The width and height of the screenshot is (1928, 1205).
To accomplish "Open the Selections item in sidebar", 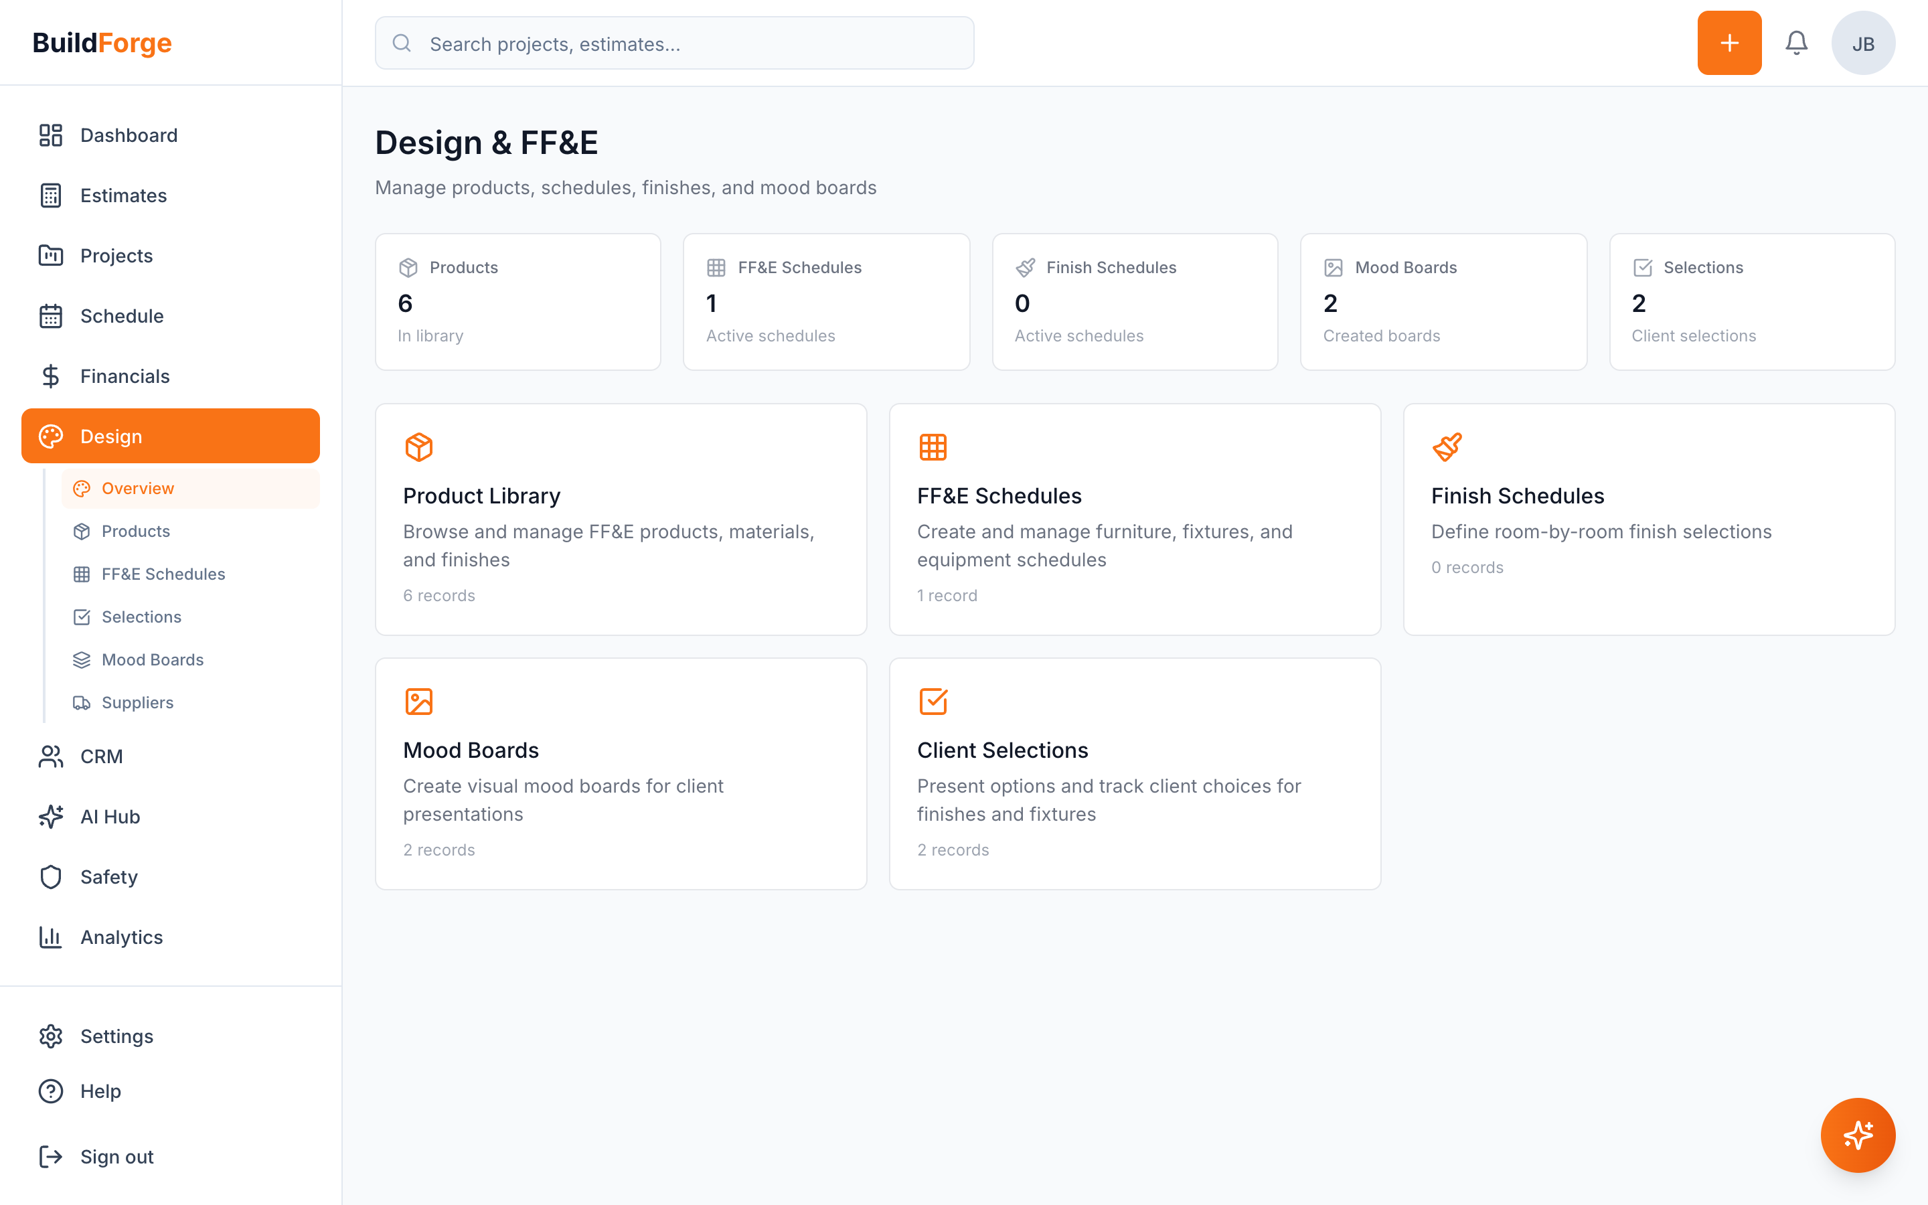I will 142,616.
